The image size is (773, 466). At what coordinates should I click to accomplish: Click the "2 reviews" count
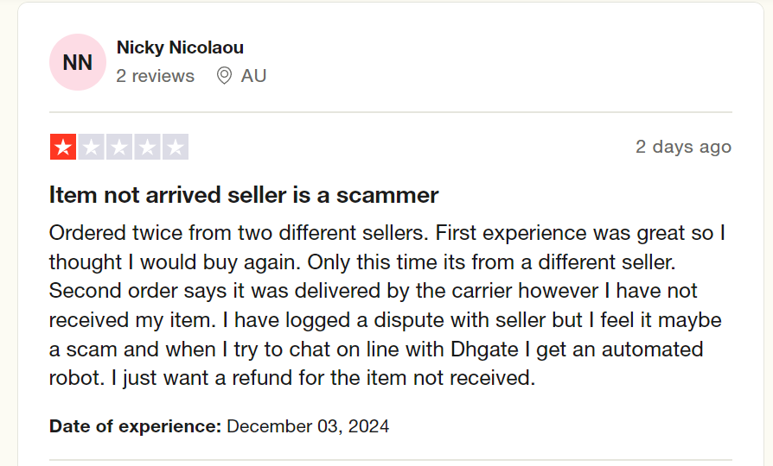[156, 76]
